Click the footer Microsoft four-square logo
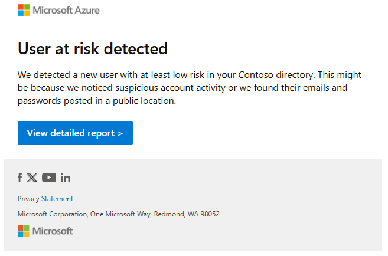 tap(24, 231)
